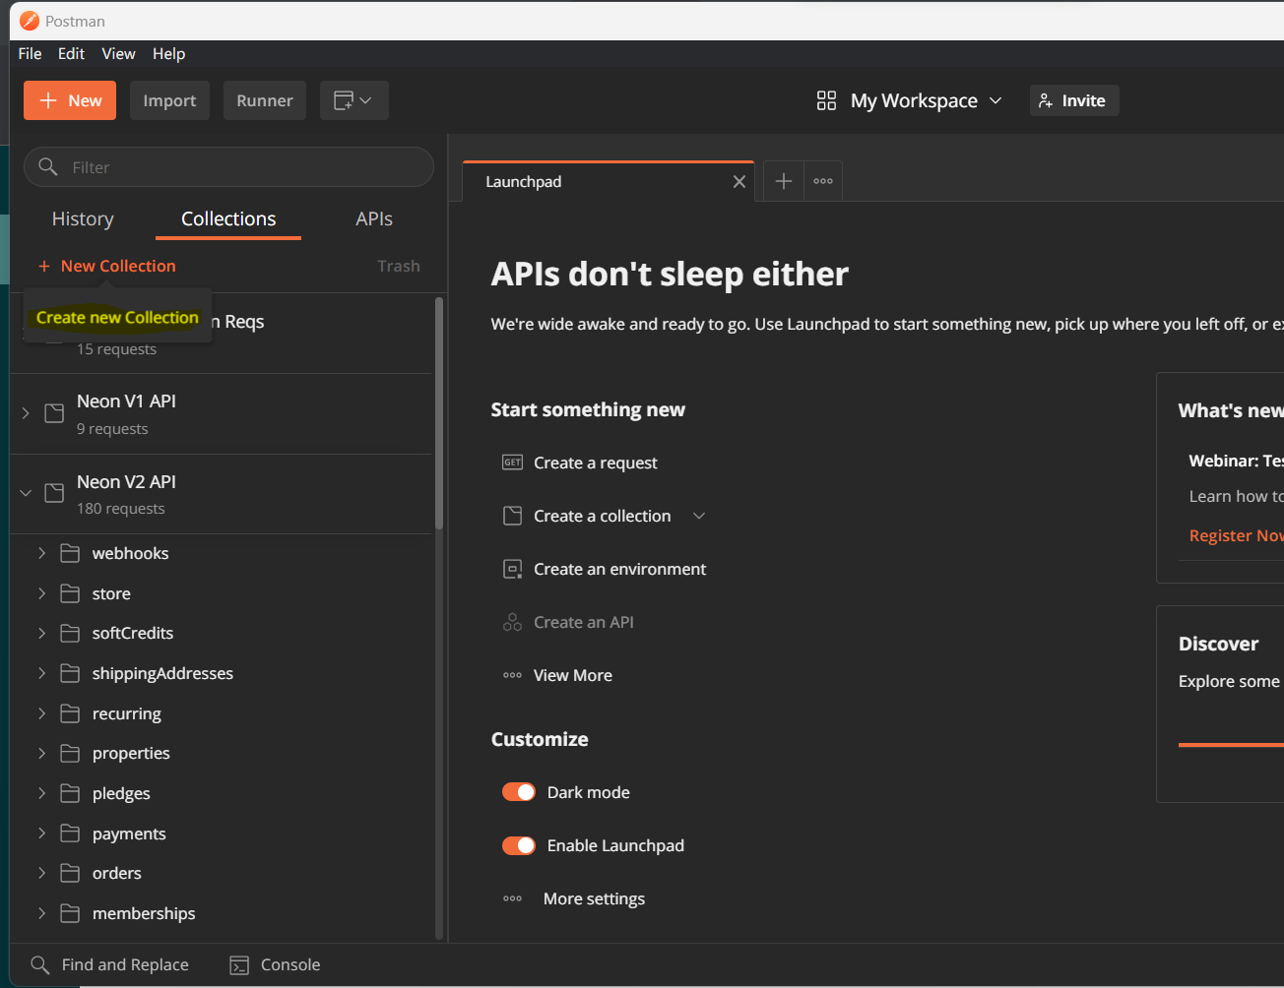
Task: Click the Console terminal icon
Action: 239,965
